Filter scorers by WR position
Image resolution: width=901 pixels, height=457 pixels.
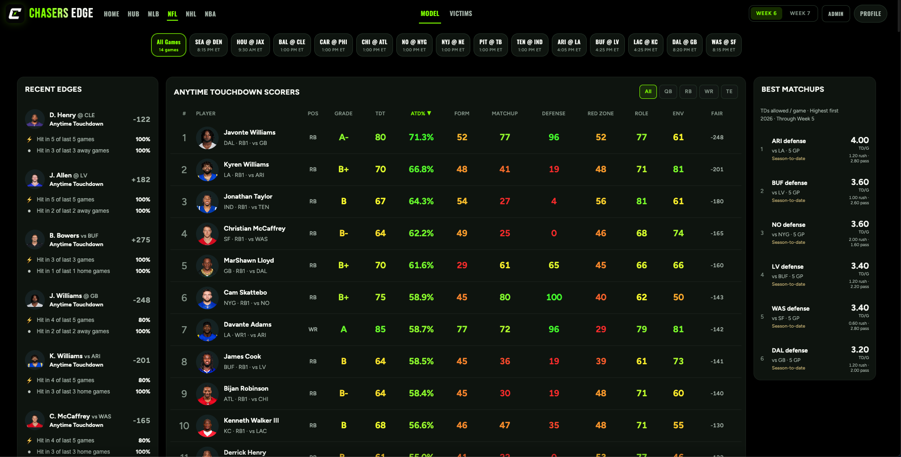[709, 91]
